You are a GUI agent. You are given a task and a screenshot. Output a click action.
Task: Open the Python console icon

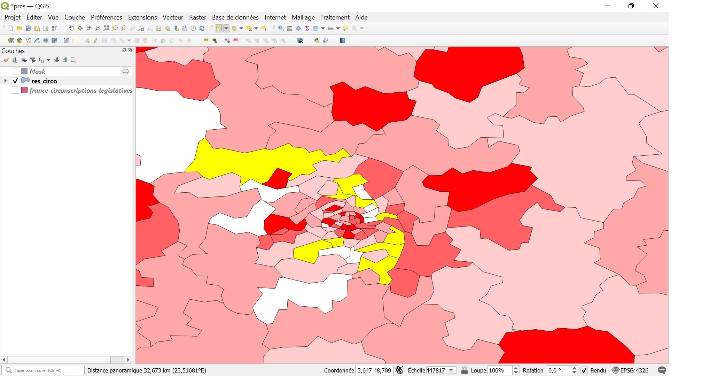317,40
